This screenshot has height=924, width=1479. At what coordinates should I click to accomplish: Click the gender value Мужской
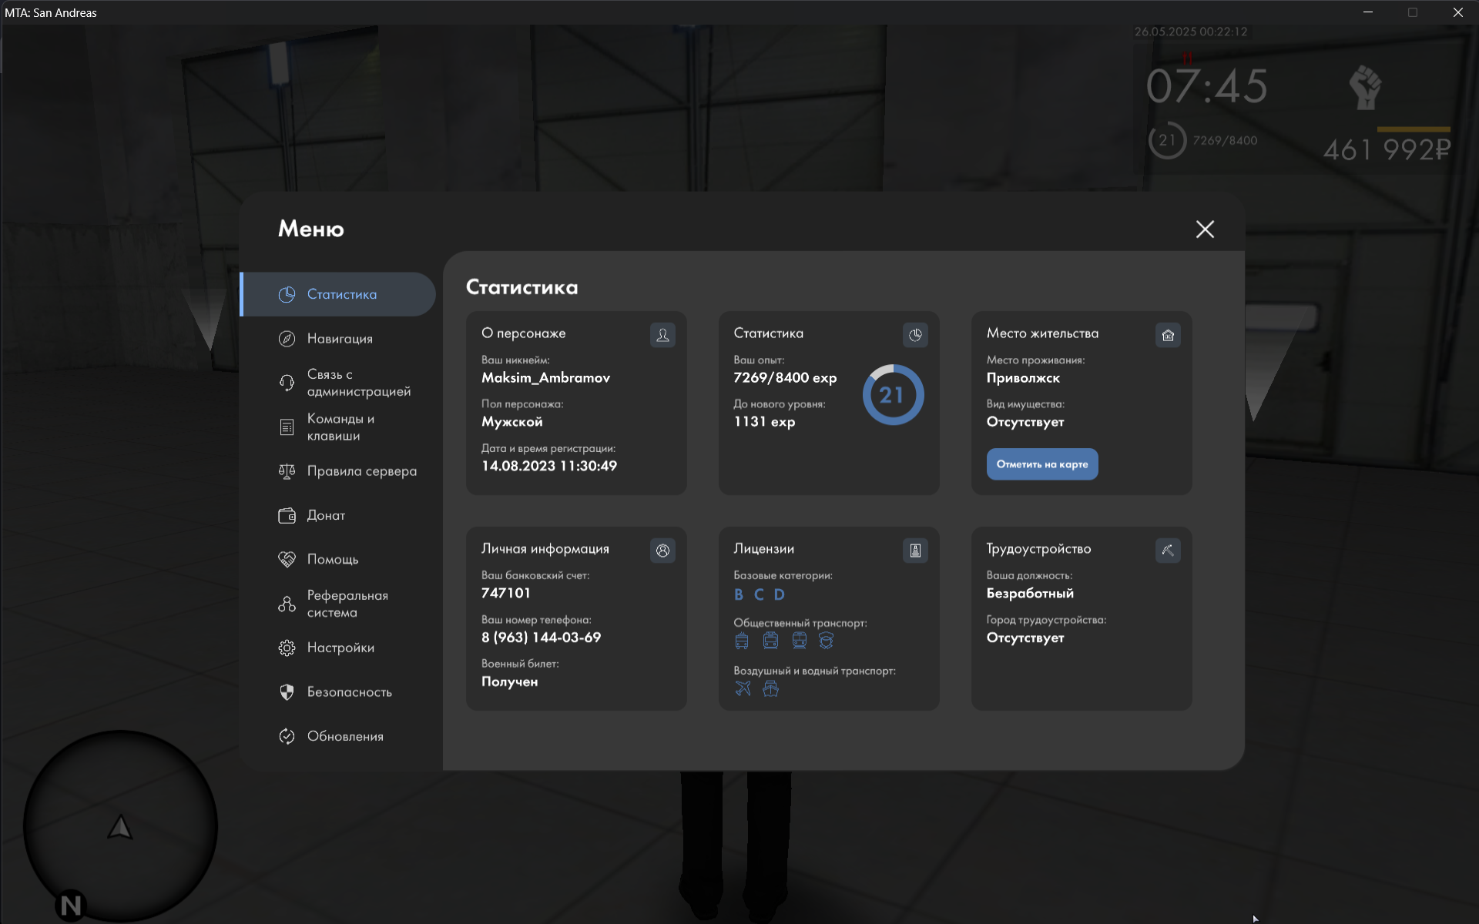pyautogui.click(x=511, y=422)
